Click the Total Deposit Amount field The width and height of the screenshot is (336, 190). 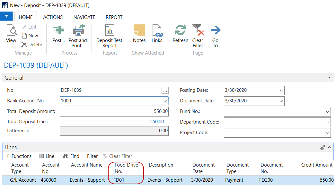(114, 112)
